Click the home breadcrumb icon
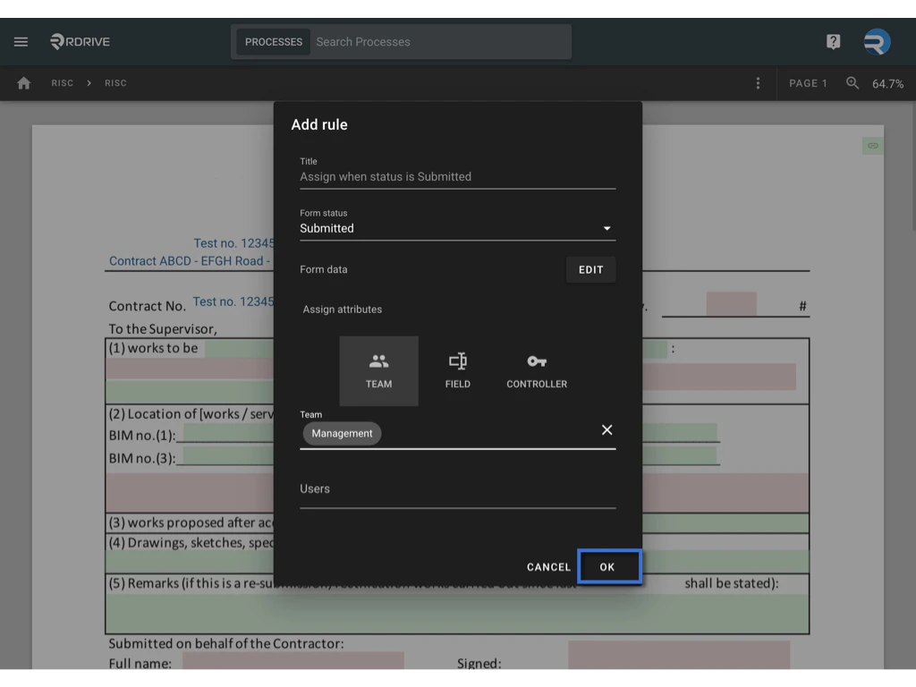Image resolution: width=916 pixels, height=687 pixels. 23,82
